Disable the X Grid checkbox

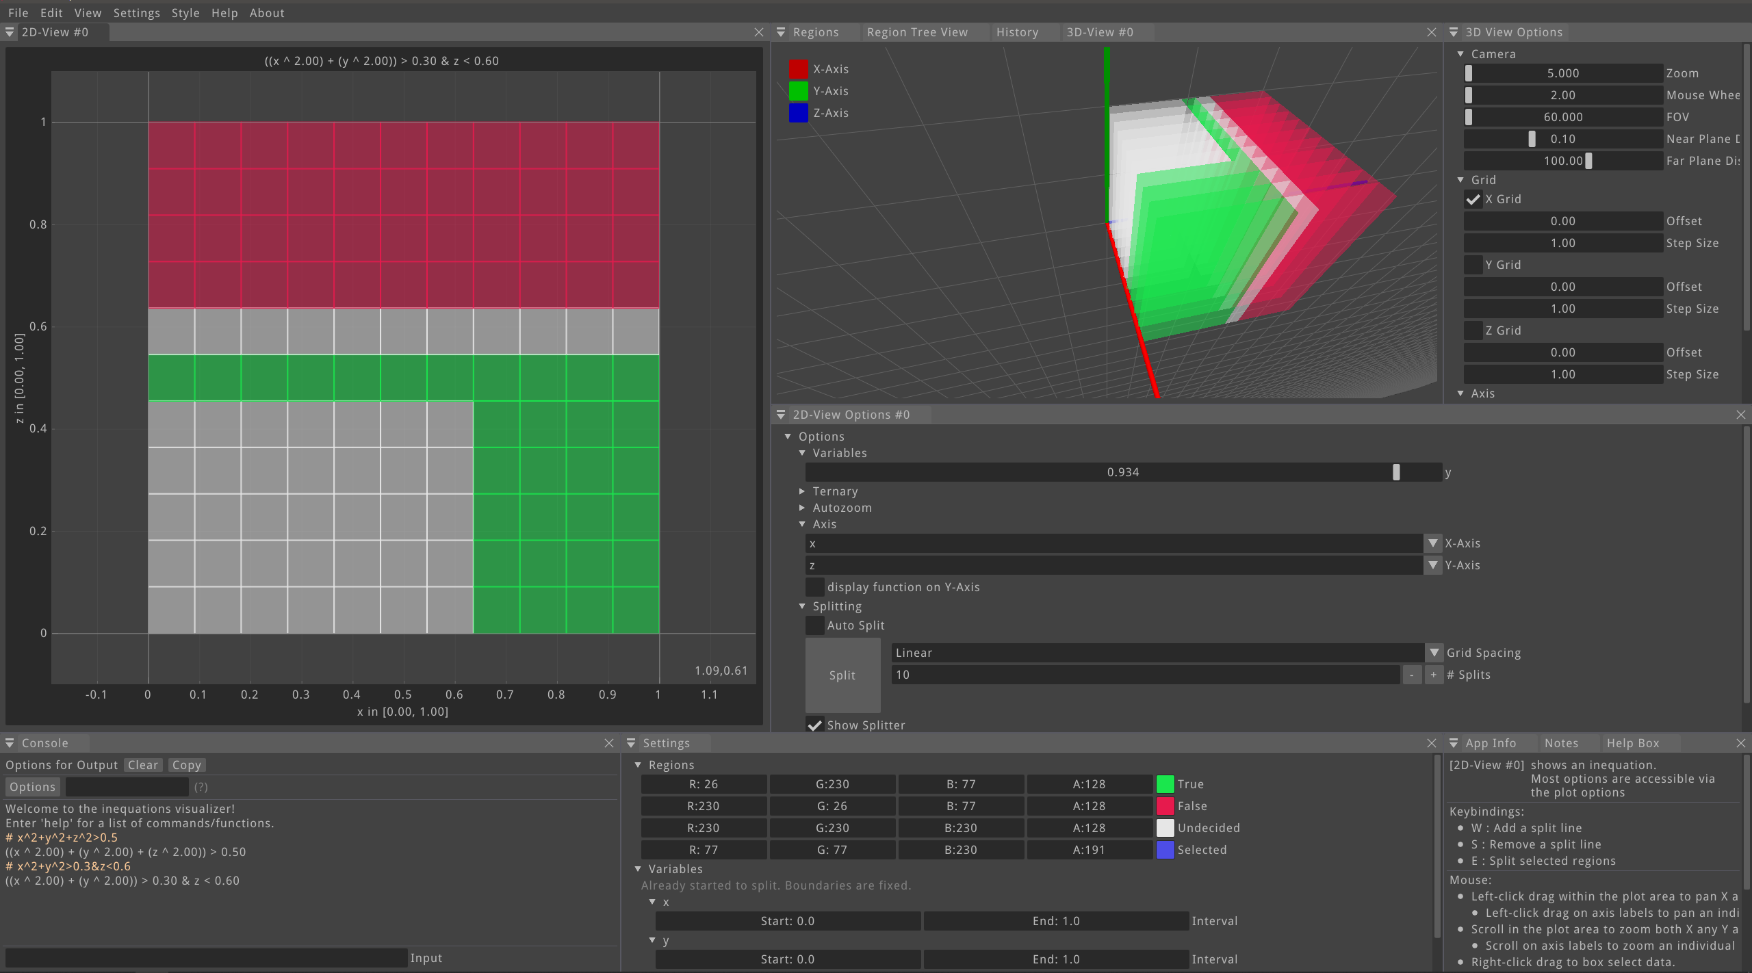click(1473, 199)
